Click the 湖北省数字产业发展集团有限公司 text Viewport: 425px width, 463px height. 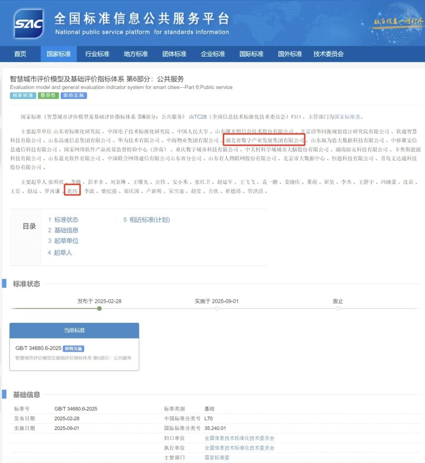pos(264,140)
